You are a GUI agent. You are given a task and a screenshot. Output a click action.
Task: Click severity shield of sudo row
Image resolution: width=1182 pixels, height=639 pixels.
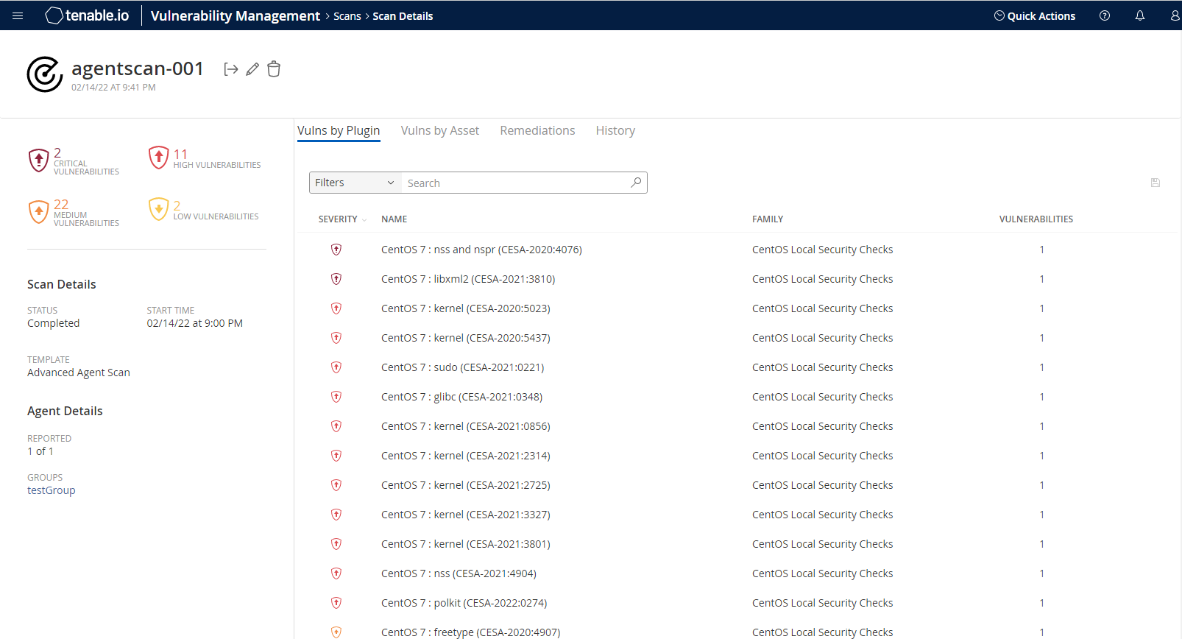pyautogui.click(x=336, y=367)
